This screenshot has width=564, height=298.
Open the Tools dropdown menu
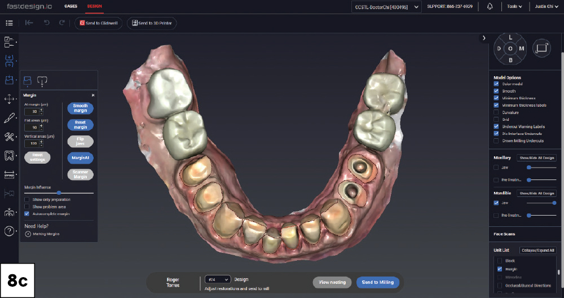tap(514, 6)
